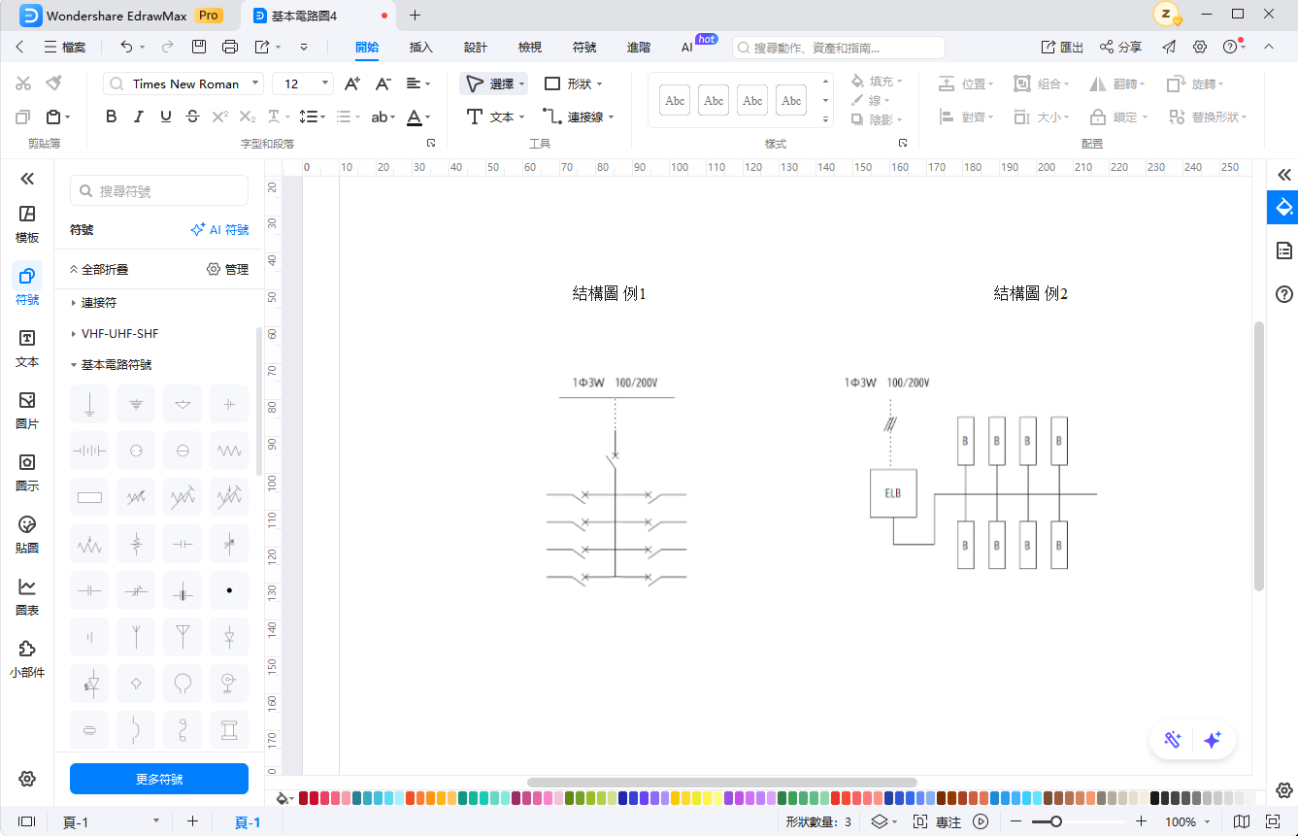Toggle 專注 focus mode
This screenshot has width=1298, height=836.
coord(938,821)
